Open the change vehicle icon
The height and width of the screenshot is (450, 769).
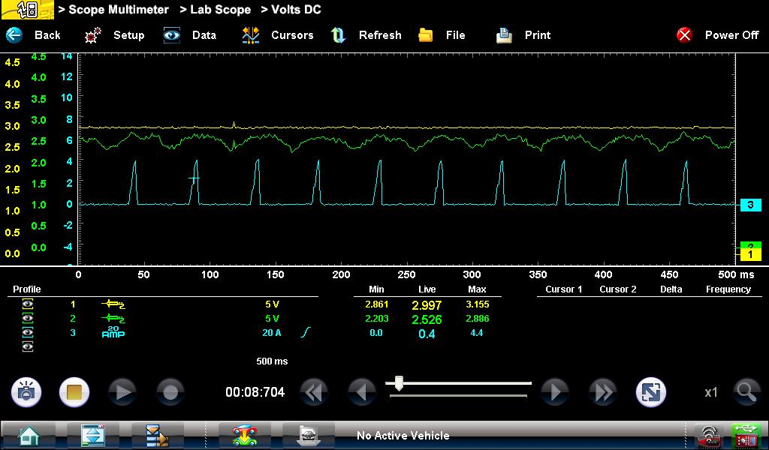[x=244, y=435]
